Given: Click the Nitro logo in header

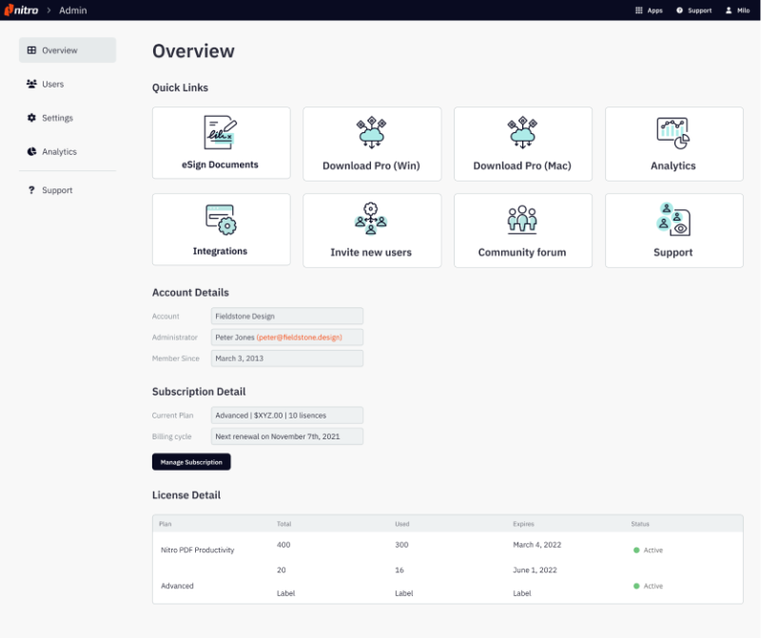Looking at the screenshot, I should point(21,10).
